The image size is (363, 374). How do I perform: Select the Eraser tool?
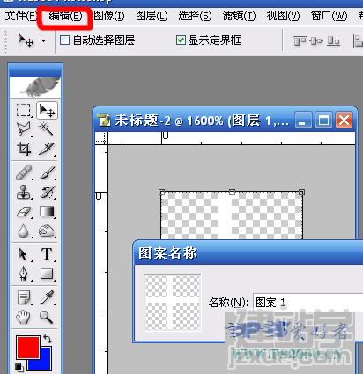(x=24, y=211)
